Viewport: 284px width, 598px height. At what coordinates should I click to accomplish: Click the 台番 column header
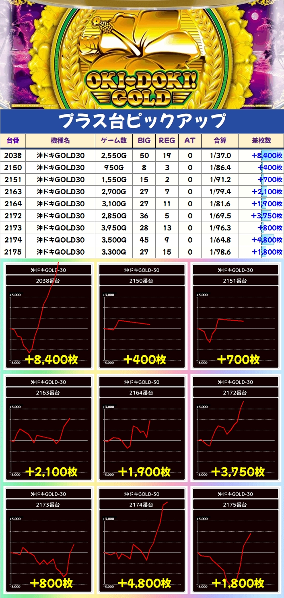(13, 141)
